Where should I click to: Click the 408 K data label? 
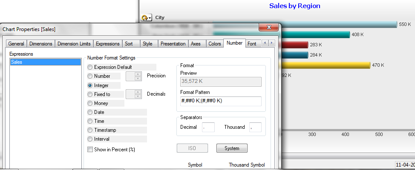(358, 34)
